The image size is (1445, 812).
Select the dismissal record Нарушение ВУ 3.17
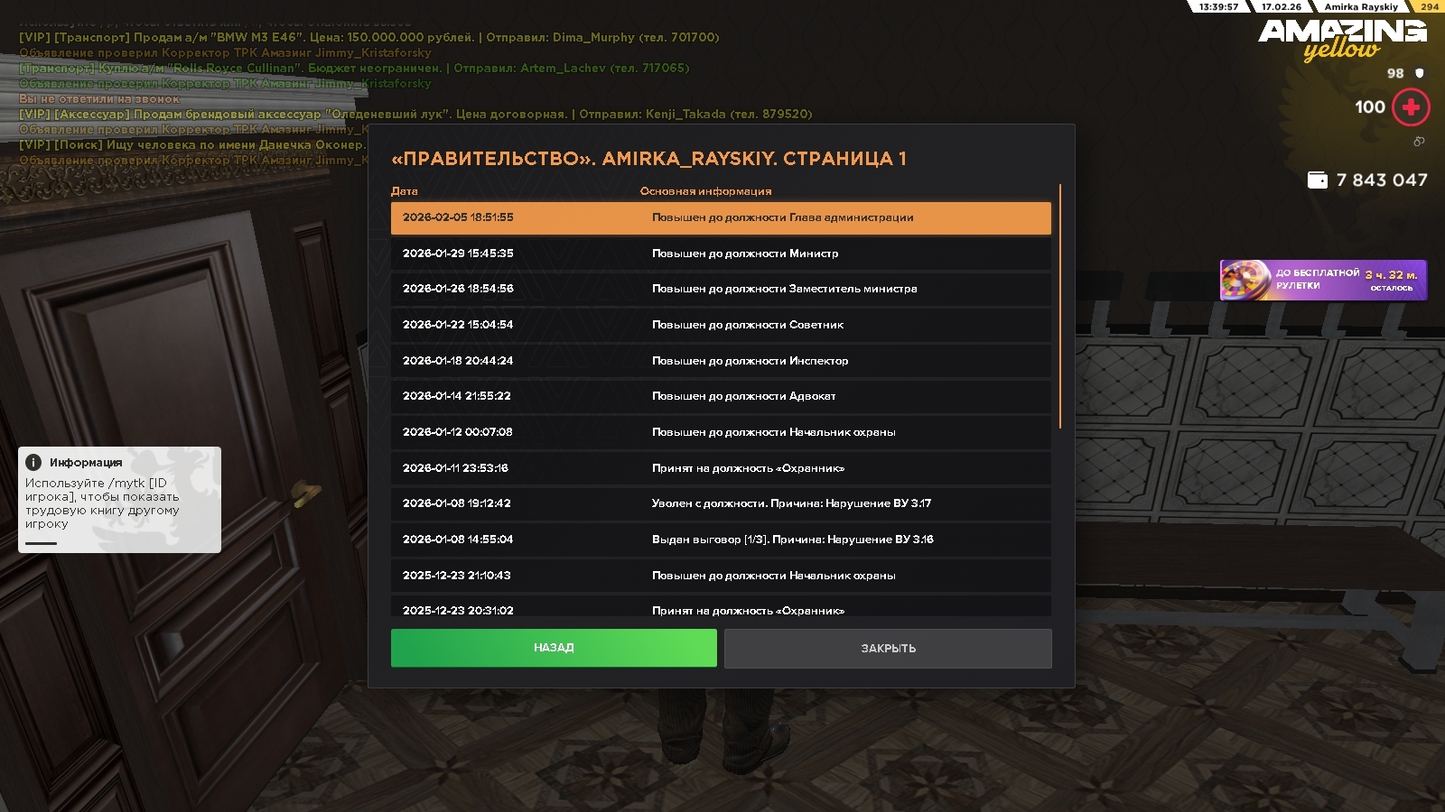pos(721,503)
